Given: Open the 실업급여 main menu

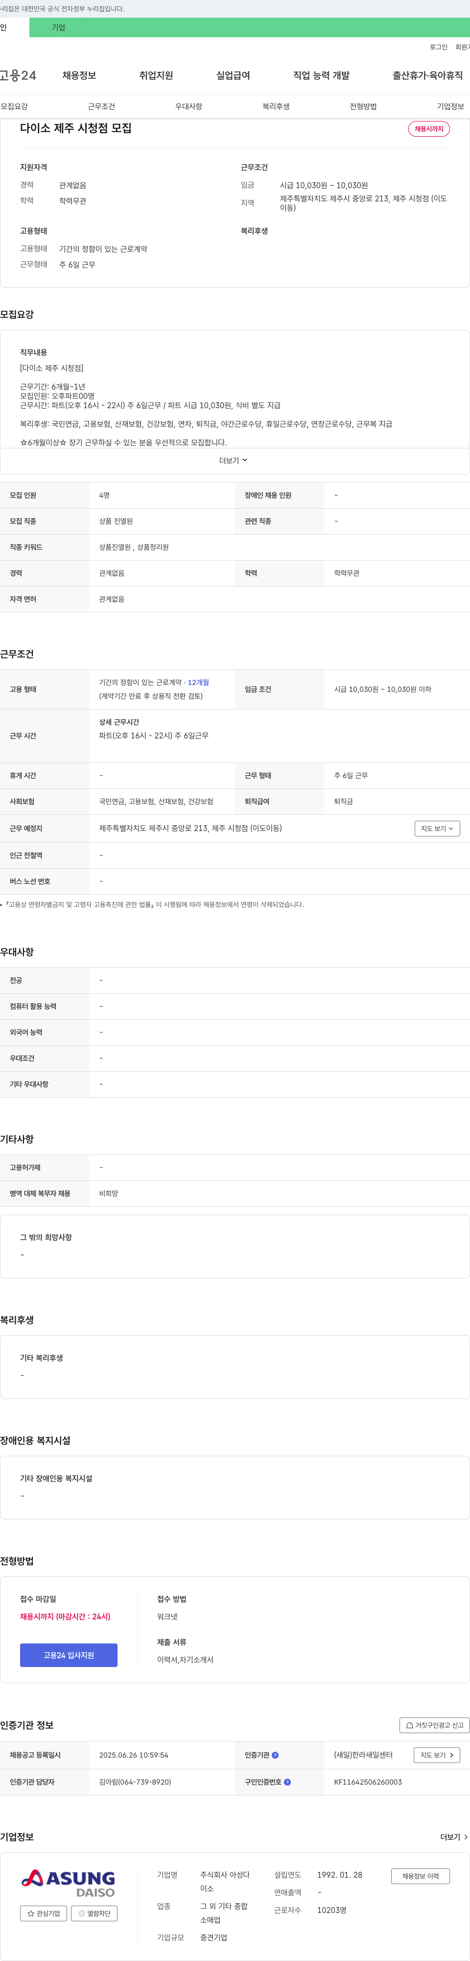Looking at the screenshot, I should pos(233,75).
